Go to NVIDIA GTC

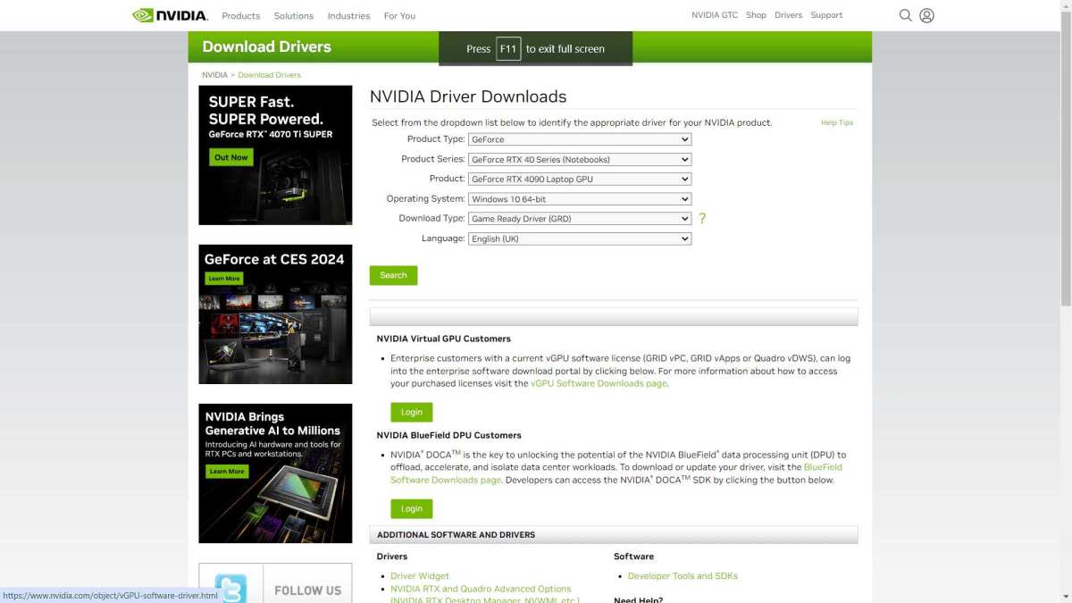(x=715, y=15)
